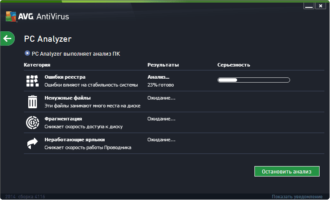Select the Фрагментация row title
This screenshot has width=330, height=200.
pyautogui.click(x=63, y=119)
